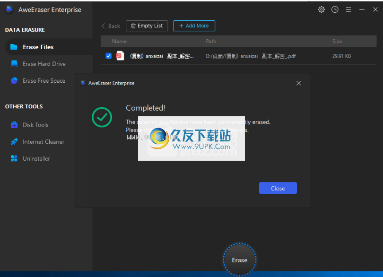Click the Size column header
The image size is (383, 277).
click(337, 41)
